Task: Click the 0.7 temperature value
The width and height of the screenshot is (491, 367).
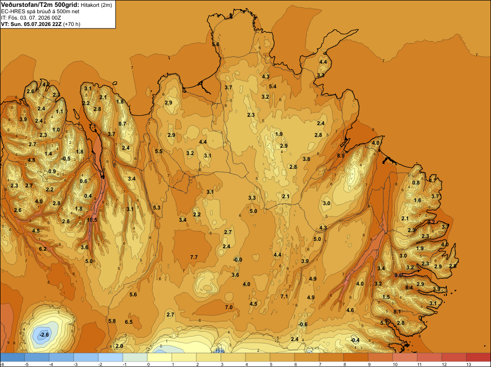Action: click(122, 124)
